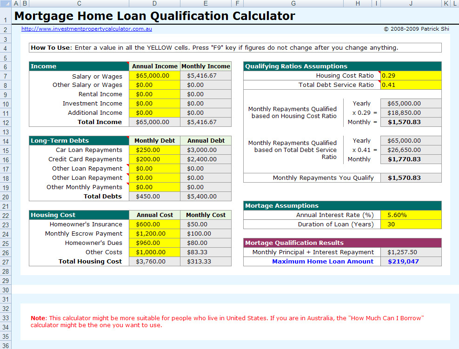
Task: Click the Mortgage Home Loan Qualification Calculator title
Action: tap(154, 16)
